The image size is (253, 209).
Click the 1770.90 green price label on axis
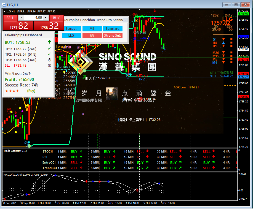(x=244, y=14)
